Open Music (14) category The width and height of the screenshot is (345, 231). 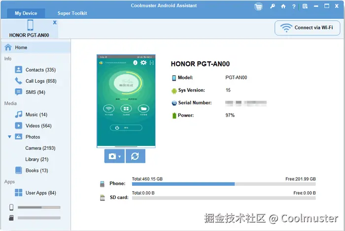[36, 115]
